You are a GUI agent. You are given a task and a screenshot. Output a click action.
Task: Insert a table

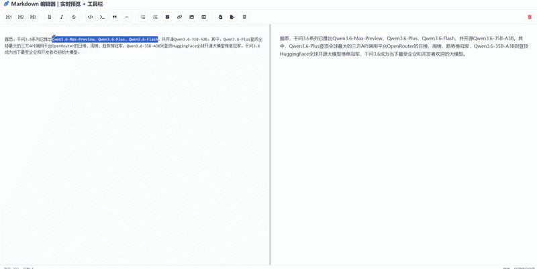tap(203, 17)
